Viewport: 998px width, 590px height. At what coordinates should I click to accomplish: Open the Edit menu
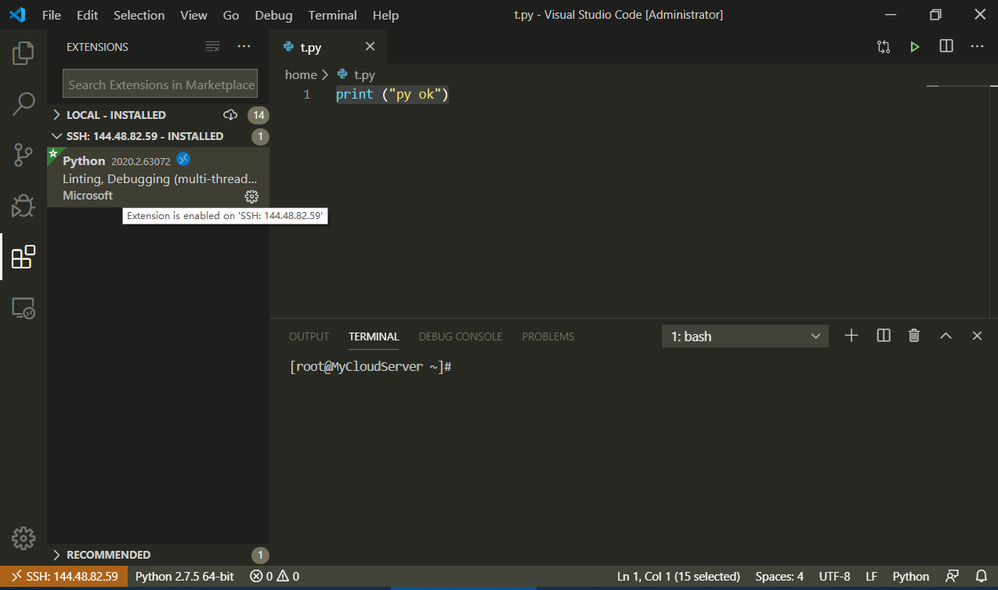click(x=88, y=15)
